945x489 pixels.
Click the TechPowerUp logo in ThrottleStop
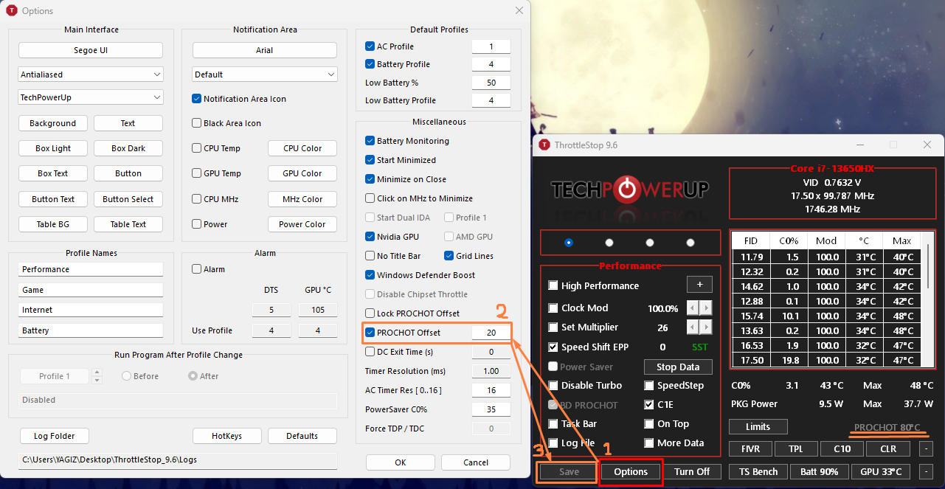click(629, 190)
